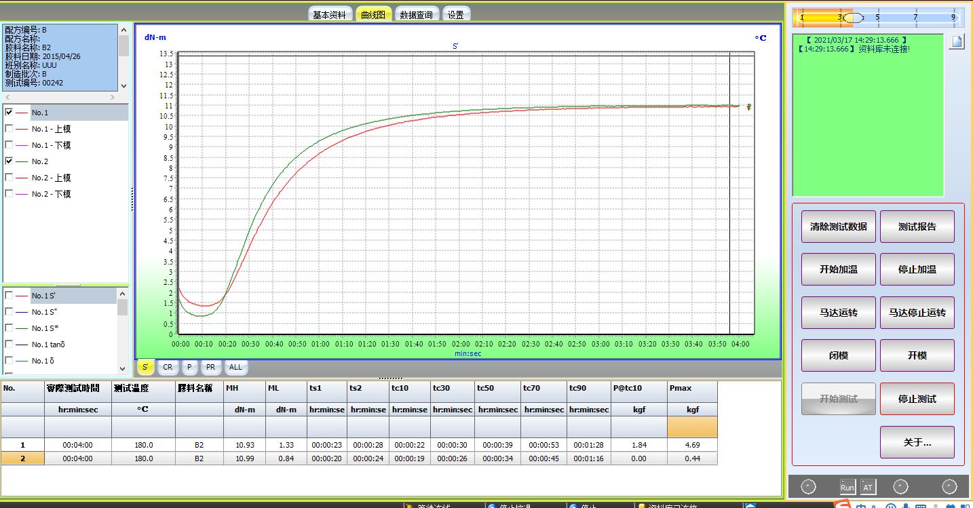The image size is (973, 508).
Task: Open the 基本资料 tab
Action: [330, 14]
